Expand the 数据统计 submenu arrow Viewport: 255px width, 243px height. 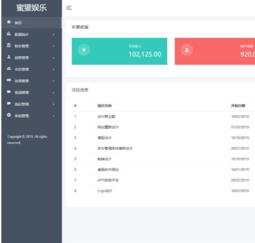tap(54, 35)
